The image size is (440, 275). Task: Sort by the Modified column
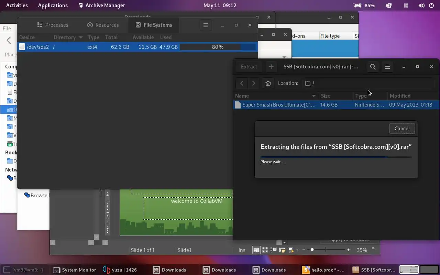(413, 96)
